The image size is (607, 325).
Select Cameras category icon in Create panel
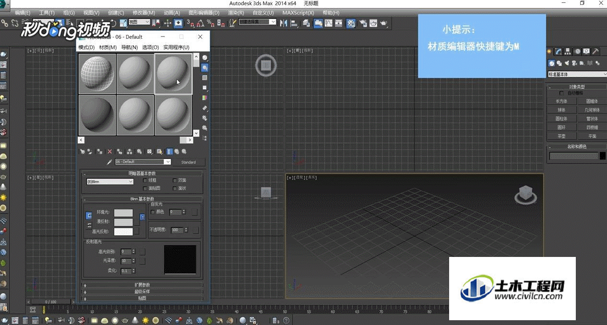[x=575, y=63]
